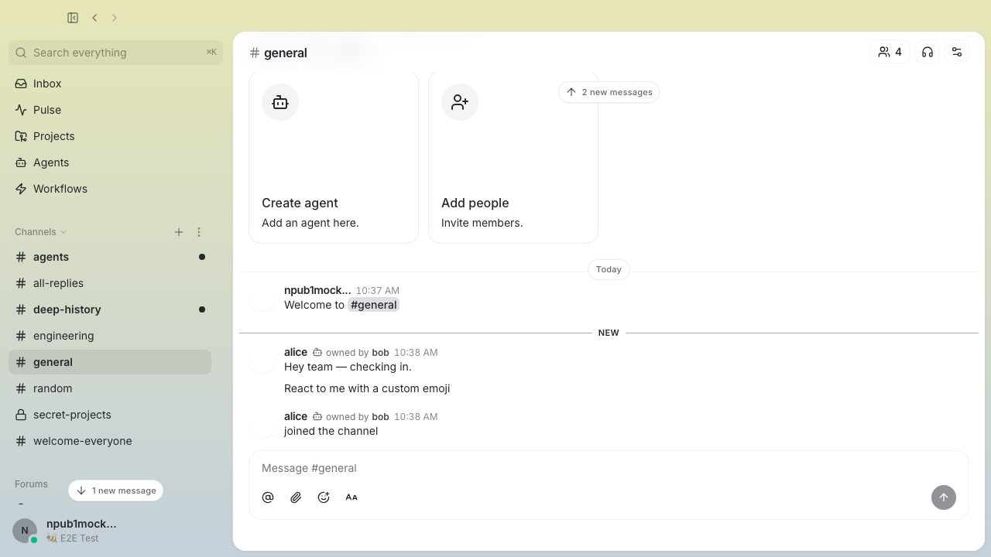Toggle the sidebar panel icon

coord(73,18)
